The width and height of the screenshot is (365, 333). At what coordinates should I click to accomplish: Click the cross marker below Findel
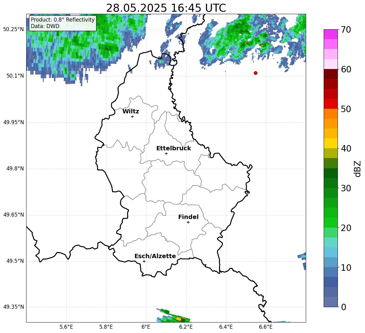(x=188, y=222)
